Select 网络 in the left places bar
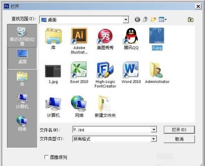The width and height of the screenshot is (205, 166). click(x=22, y=123)
